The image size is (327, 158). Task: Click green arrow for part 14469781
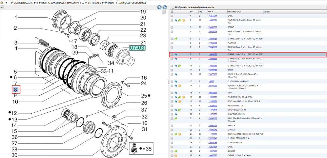coord(176,39)
